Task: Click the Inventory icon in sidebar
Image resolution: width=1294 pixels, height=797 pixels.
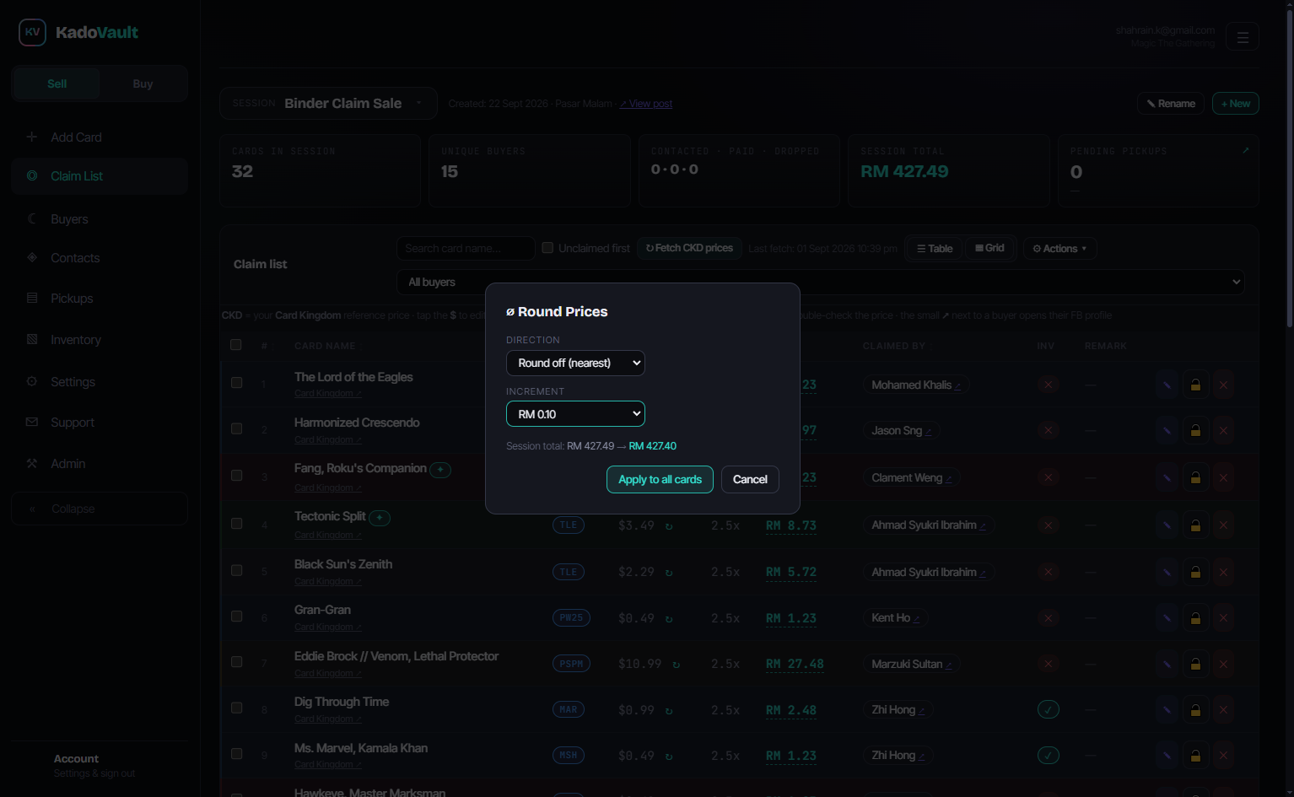Action: (32, 339)
